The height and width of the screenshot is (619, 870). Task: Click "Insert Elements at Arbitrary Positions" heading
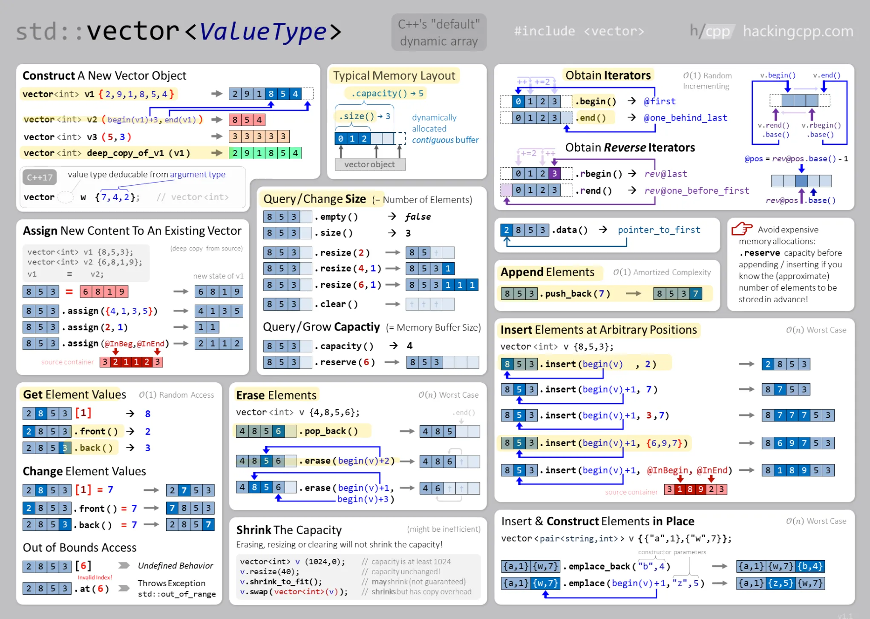[599, 330]
